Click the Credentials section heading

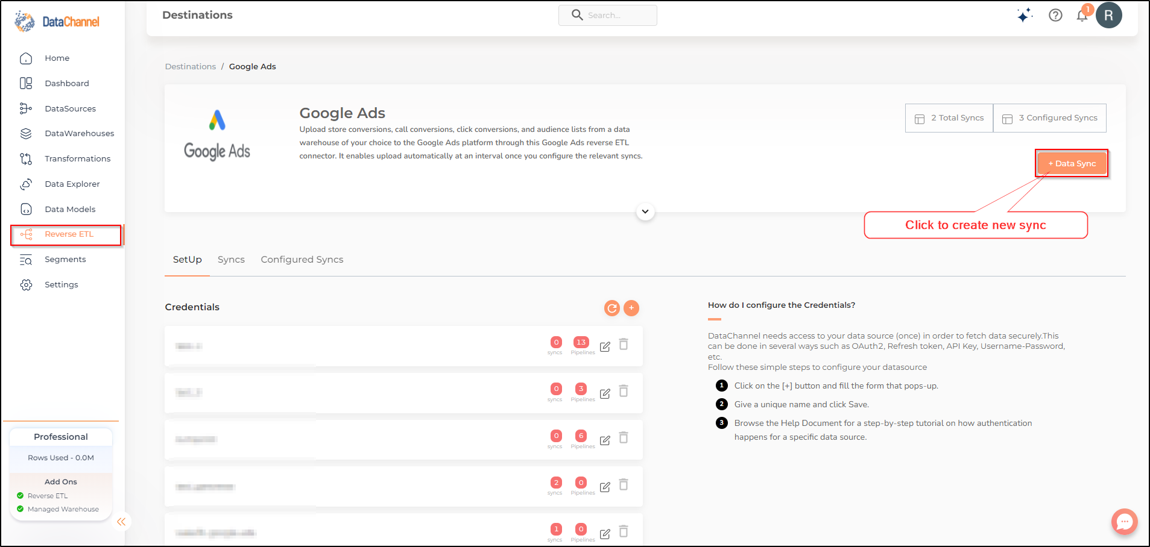(x=192, y=307)
